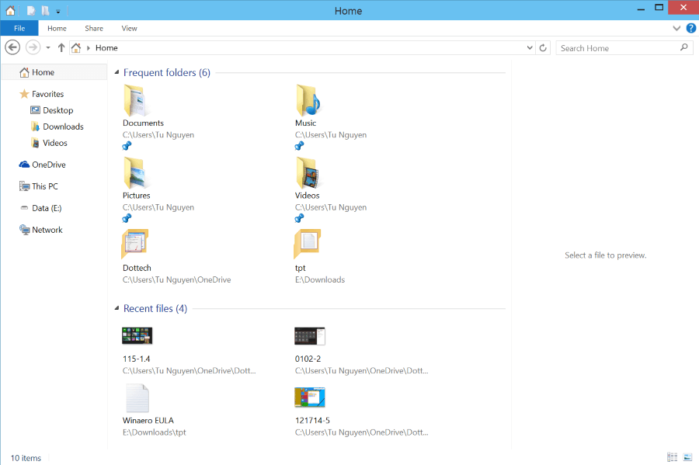Select the Dottech folder icon
Screen dimensions: 699x465
tap(134, 244)
